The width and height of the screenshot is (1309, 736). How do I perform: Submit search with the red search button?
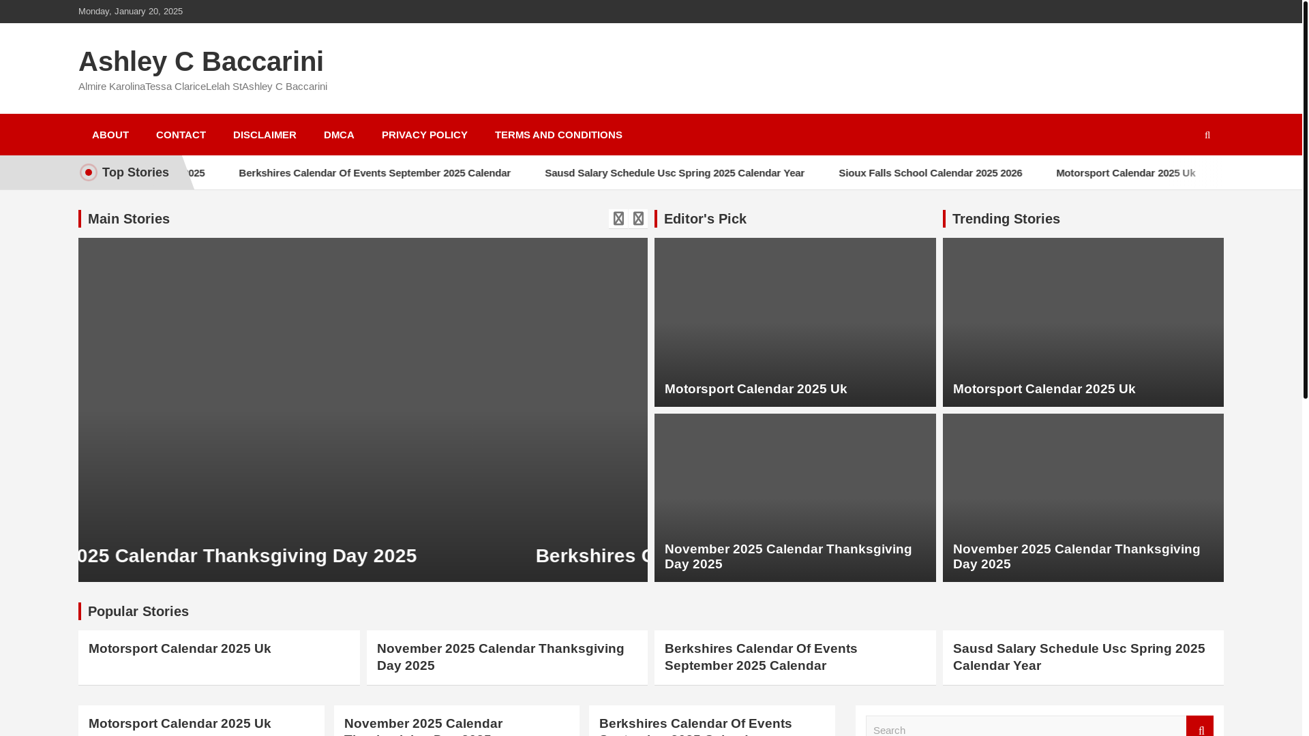click(1199, 726)
